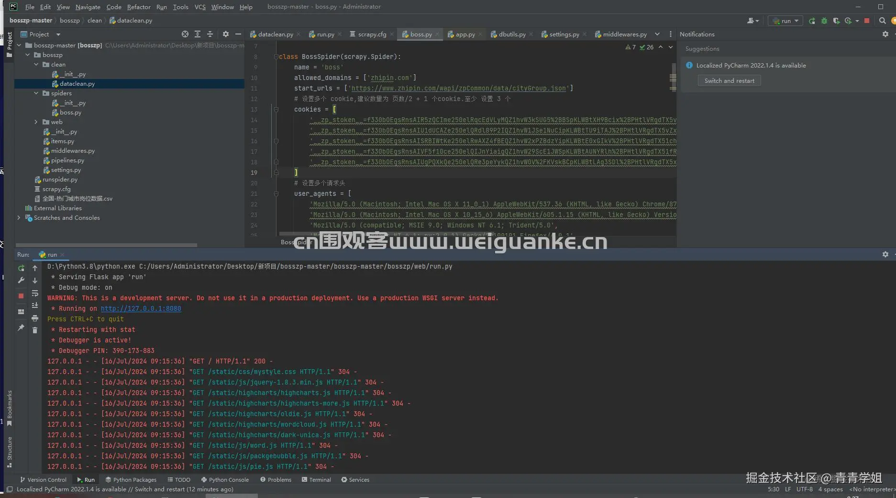This screenshot has height=498, width=896.
Task: Toggle the Bookmarks side tool window
Action: click(x=9, y=408)
